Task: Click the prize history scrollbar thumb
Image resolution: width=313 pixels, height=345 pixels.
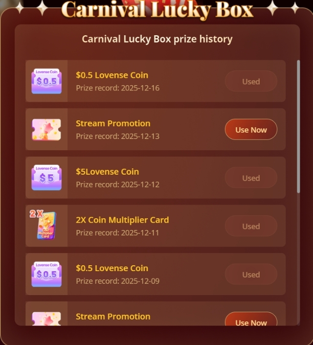Action: coord(298,127)
